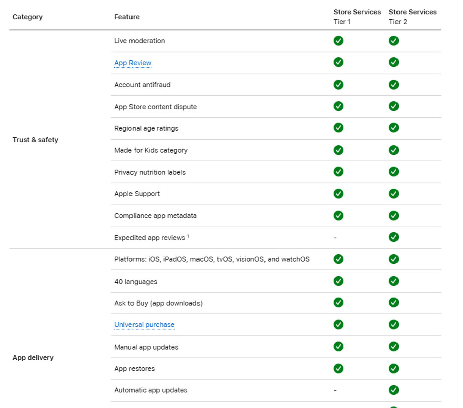
Task: Click Tier 2 checkmark for Manual app updates
Action: tap(393, 347)
